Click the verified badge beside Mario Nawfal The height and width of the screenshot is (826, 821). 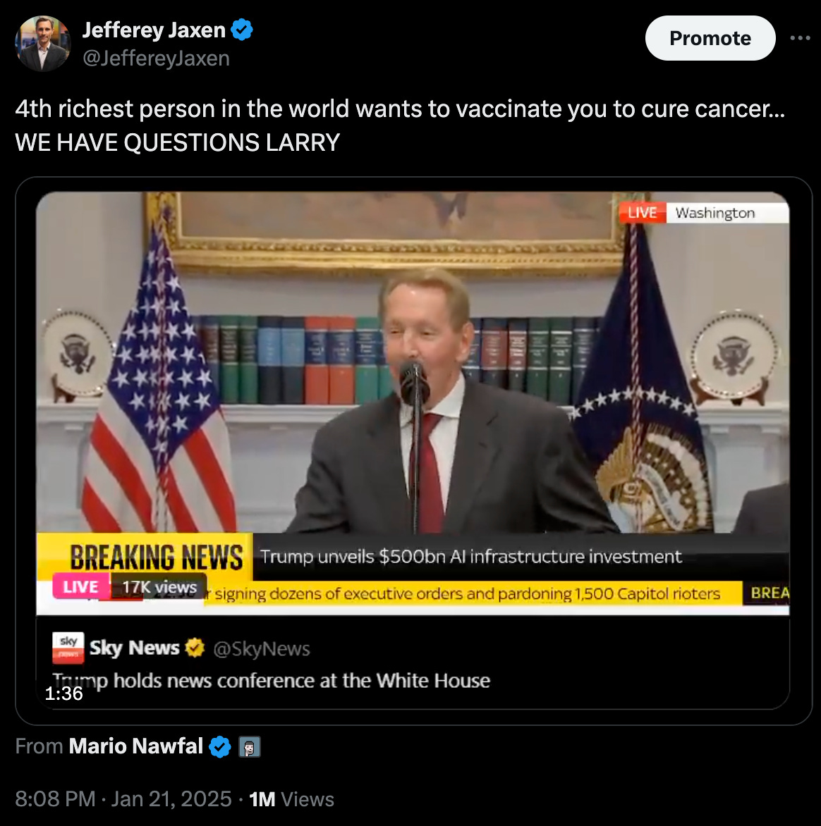click(x=220, y=746)
